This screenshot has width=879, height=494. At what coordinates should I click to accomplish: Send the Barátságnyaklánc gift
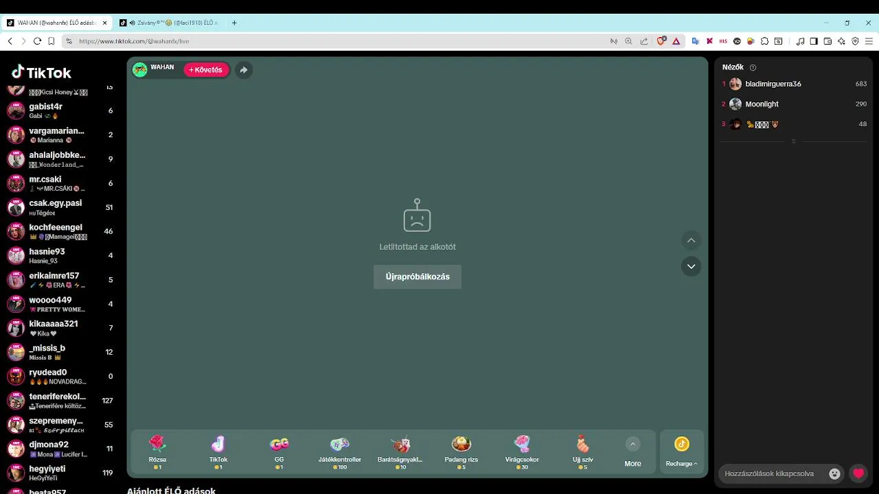400,452
